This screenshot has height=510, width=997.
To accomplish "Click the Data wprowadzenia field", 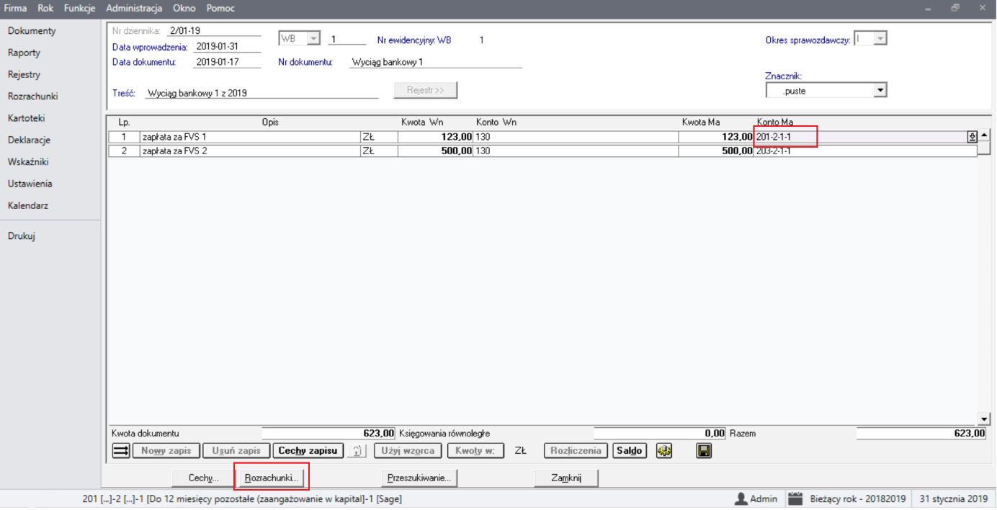I will tap(227, 47).
